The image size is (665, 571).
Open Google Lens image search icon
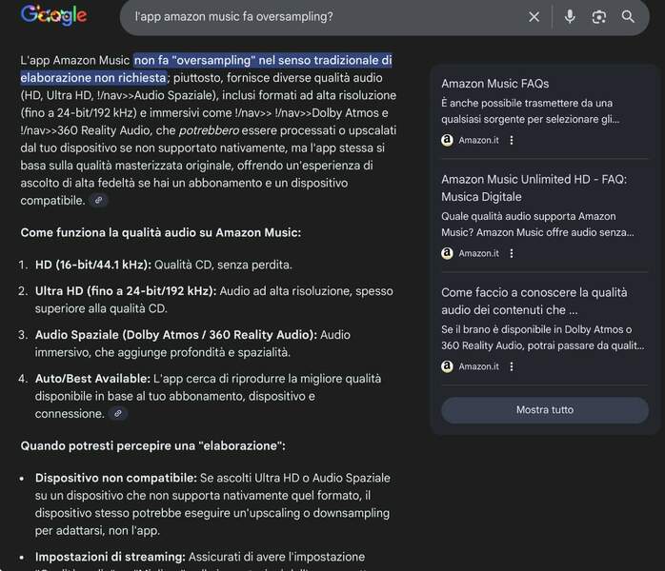tap(598, 17)
